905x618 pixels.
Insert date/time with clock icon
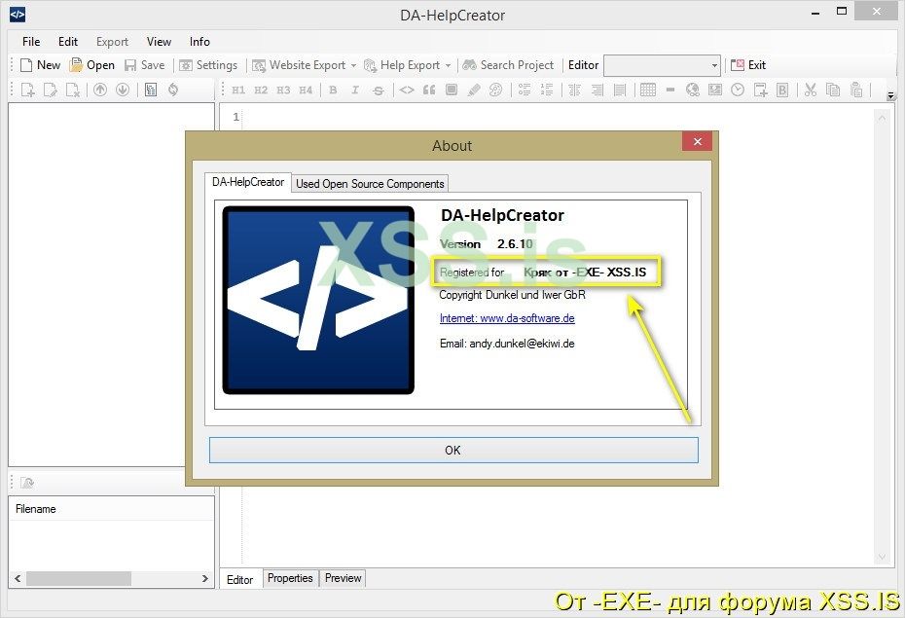(738, 90)
